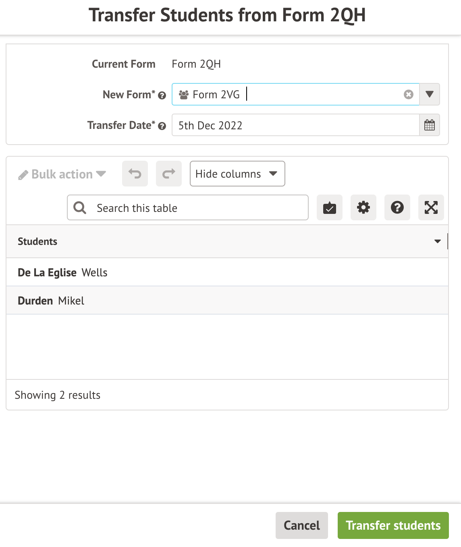Viewport: 461px width, 547px height.
Task: Select student Durden Mikel row
Action: (51, 301)
